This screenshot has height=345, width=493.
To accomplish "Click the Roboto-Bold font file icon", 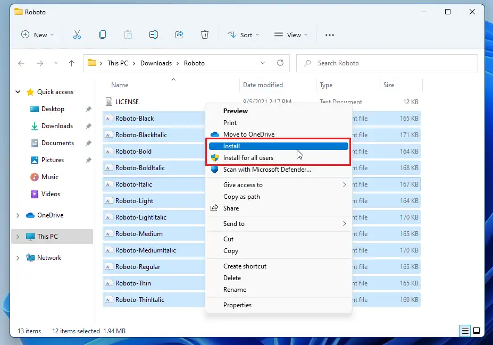I will 108,152.
